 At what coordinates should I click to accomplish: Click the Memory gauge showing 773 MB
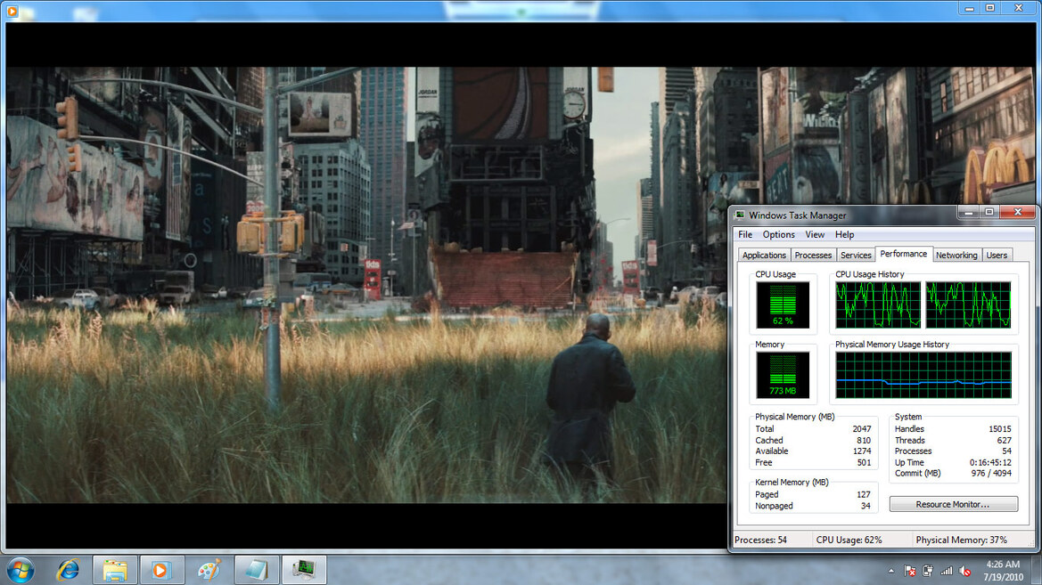click(x=782, y=375)
